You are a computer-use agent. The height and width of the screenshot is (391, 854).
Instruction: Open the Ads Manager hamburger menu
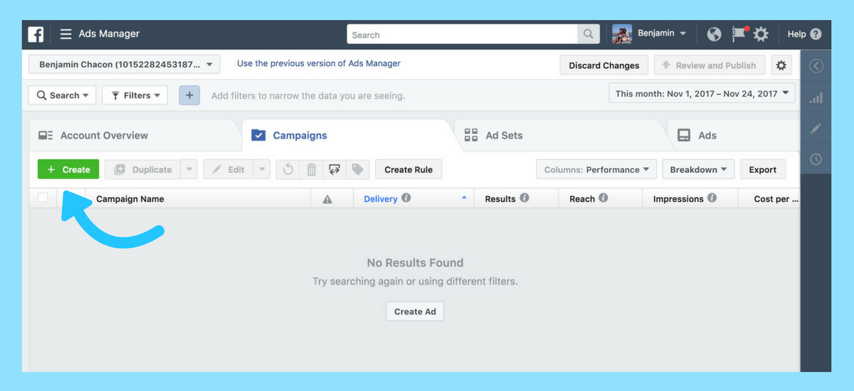[x=65, y=34]
